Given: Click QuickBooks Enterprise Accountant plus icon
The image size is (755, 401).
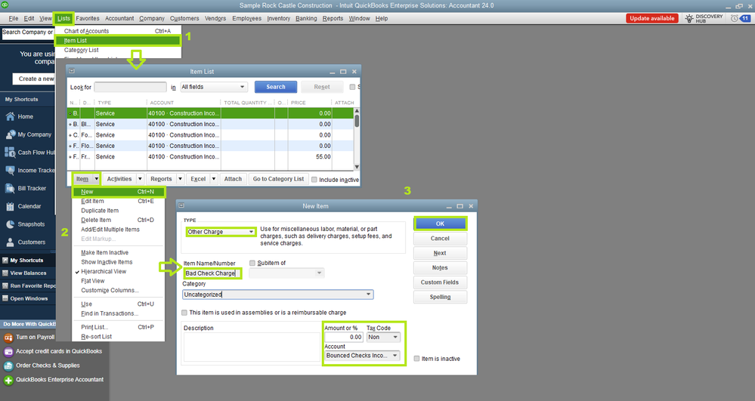Looking at the screenshot, I should [8, 380].
